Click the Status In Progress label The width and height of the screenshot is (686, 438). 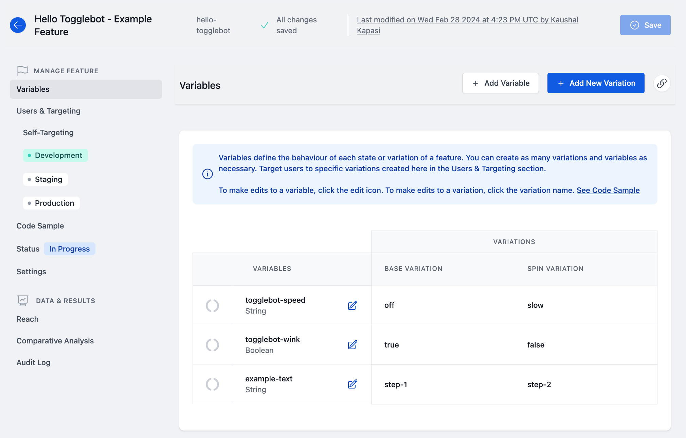(70, 248)
